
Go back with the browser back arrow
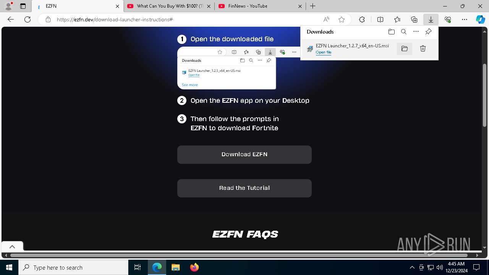pos(11,19)
